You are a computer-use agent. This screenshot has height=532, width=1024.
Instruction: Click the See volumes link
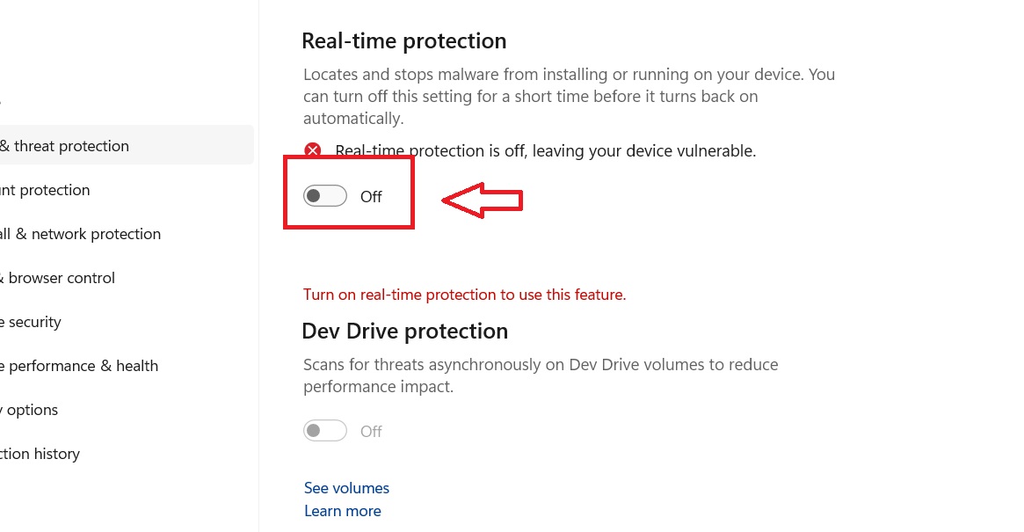pos(346,488)
